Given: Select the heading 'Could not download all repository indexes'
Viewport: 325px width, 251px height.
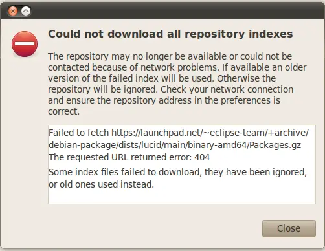Looking at the screenshot, I should coord(170,34).
